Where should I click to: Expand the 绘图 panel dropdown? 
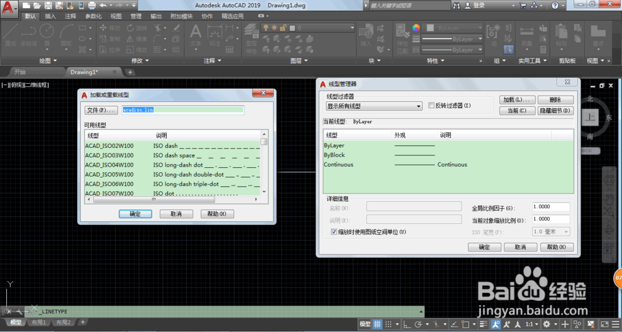coord(48,61)
